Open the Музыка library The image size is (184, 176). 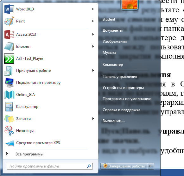tap(109, 53)
